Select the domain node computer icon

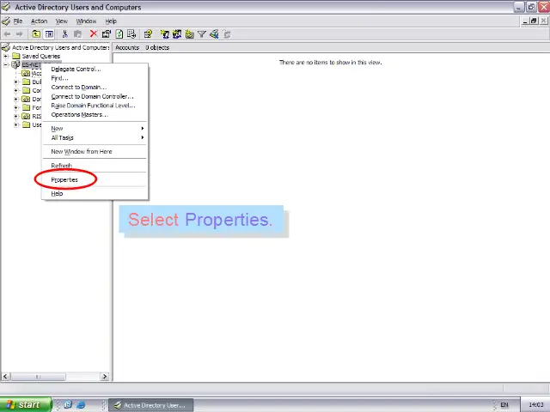pos(15,64)
